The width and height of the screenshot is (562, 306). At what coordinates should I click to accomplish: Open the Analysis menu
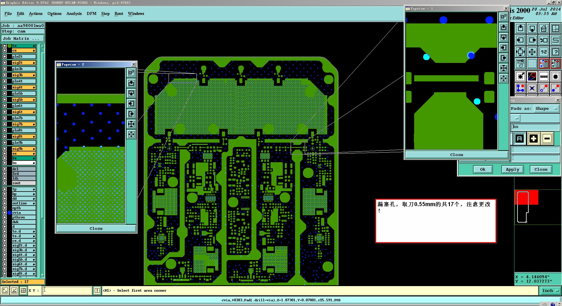coord(74,14)
